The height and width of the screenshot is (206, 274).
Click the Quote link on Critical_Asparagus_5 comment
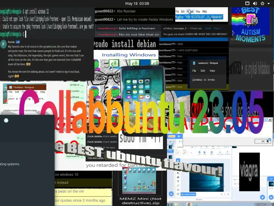208,28
